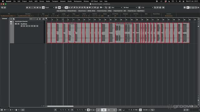Screen dimensions: 200x112
Task: Open the Beat grid type dropdown
Action: 130,7
